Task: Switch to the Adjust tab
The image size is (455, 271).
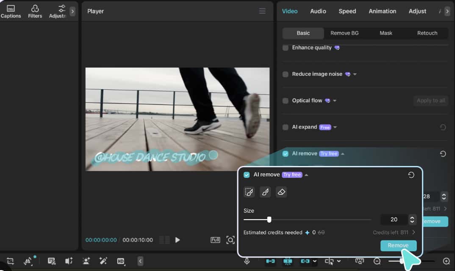Action: coord(417,11)
